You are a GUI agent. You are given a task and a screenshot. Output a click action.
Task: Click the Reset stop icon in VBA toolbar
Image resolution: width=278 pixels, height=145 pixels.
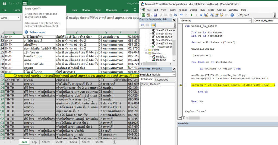click(201, 15)
